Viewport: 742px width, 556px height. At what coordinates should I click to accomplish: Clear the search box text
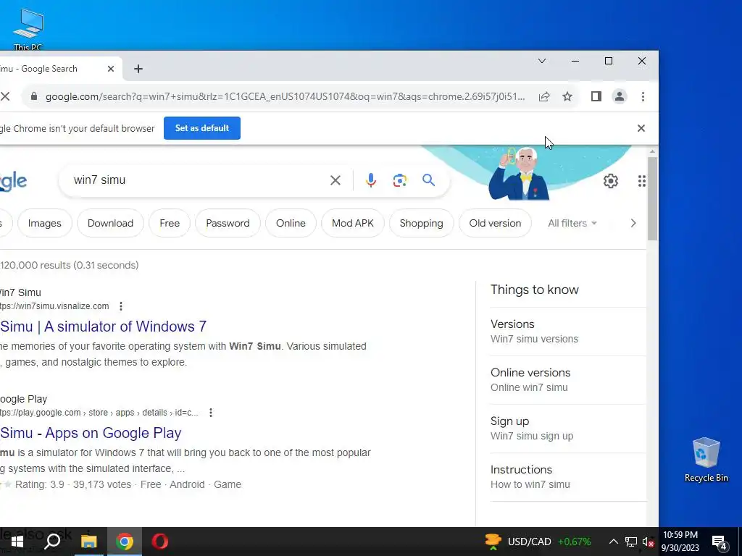click(x=335, y=180)
